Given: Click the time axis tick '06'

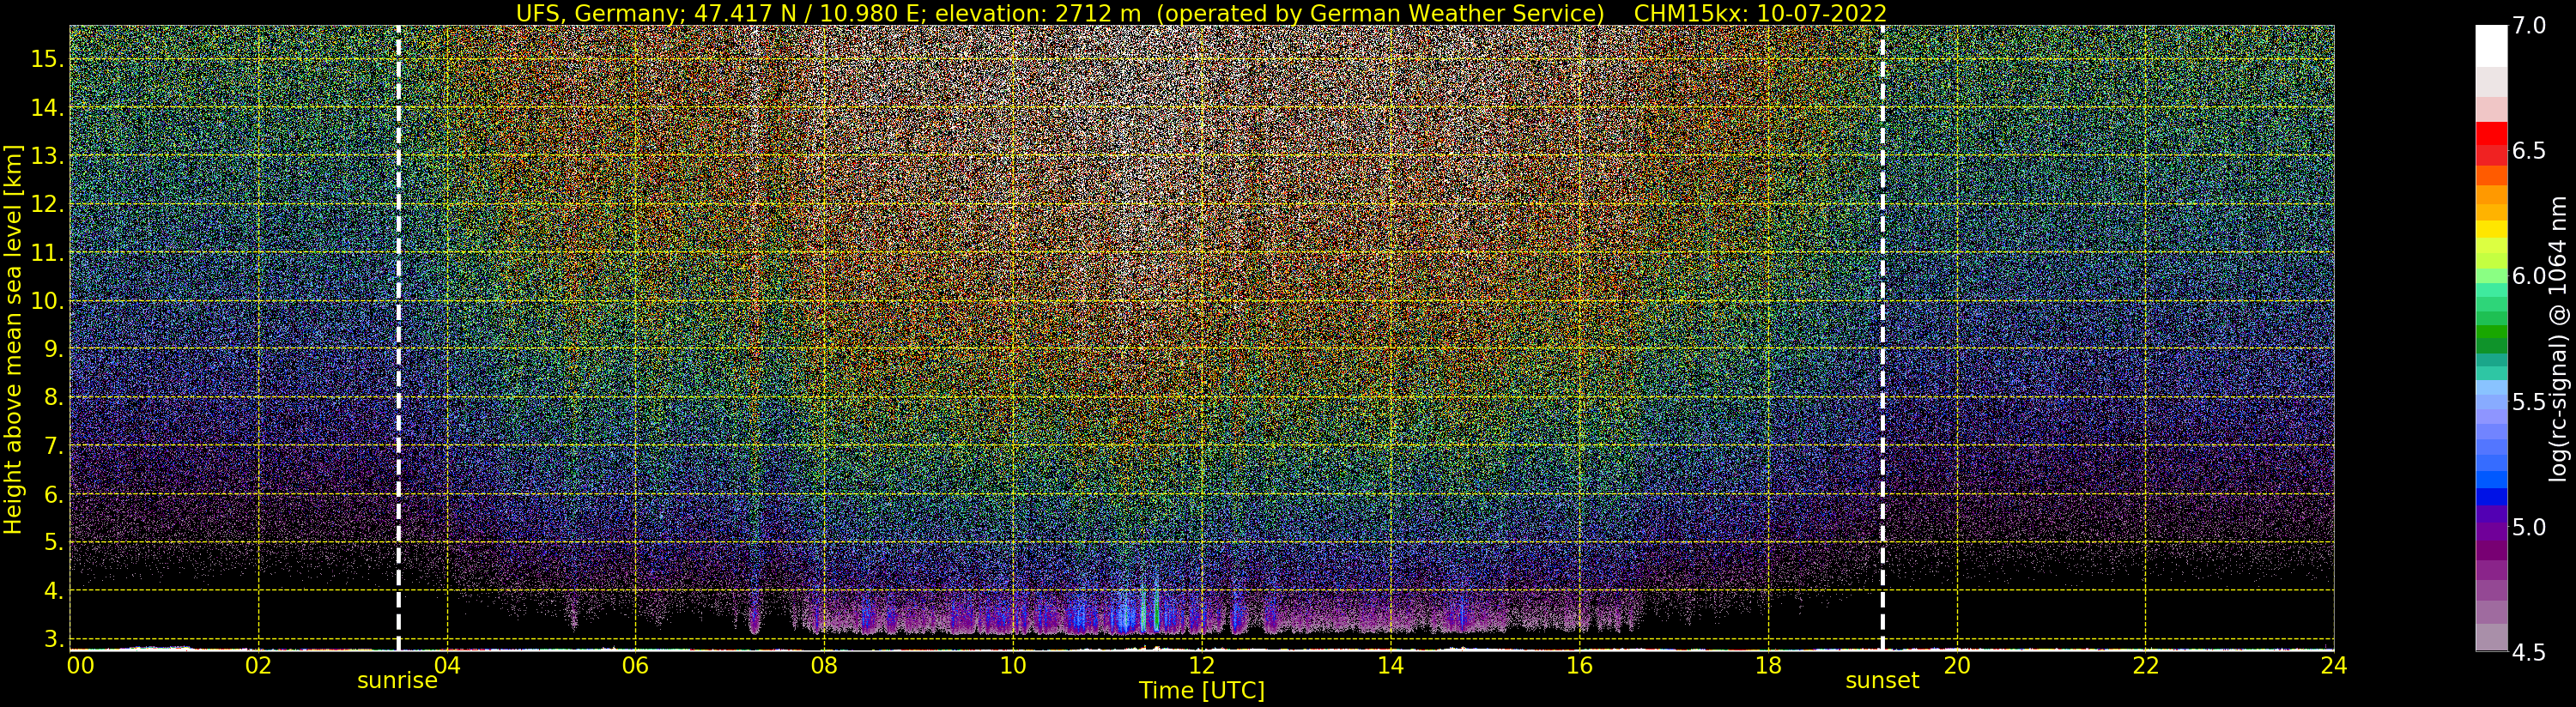Looking at the screenshot, I should (x=635, y=666).
